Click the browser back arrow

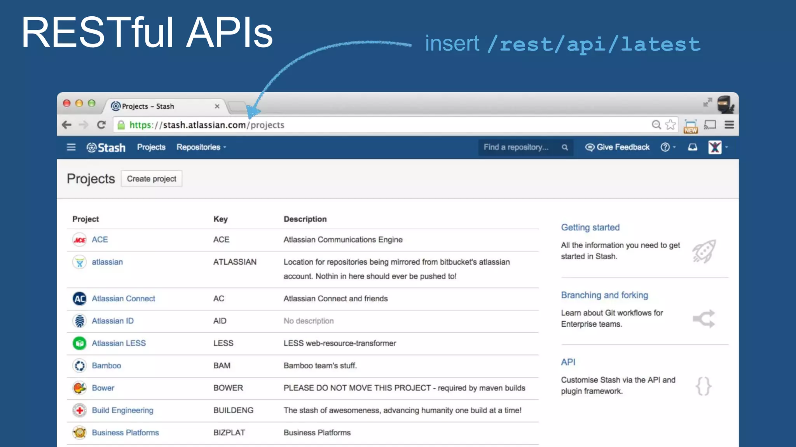(67, 125)
